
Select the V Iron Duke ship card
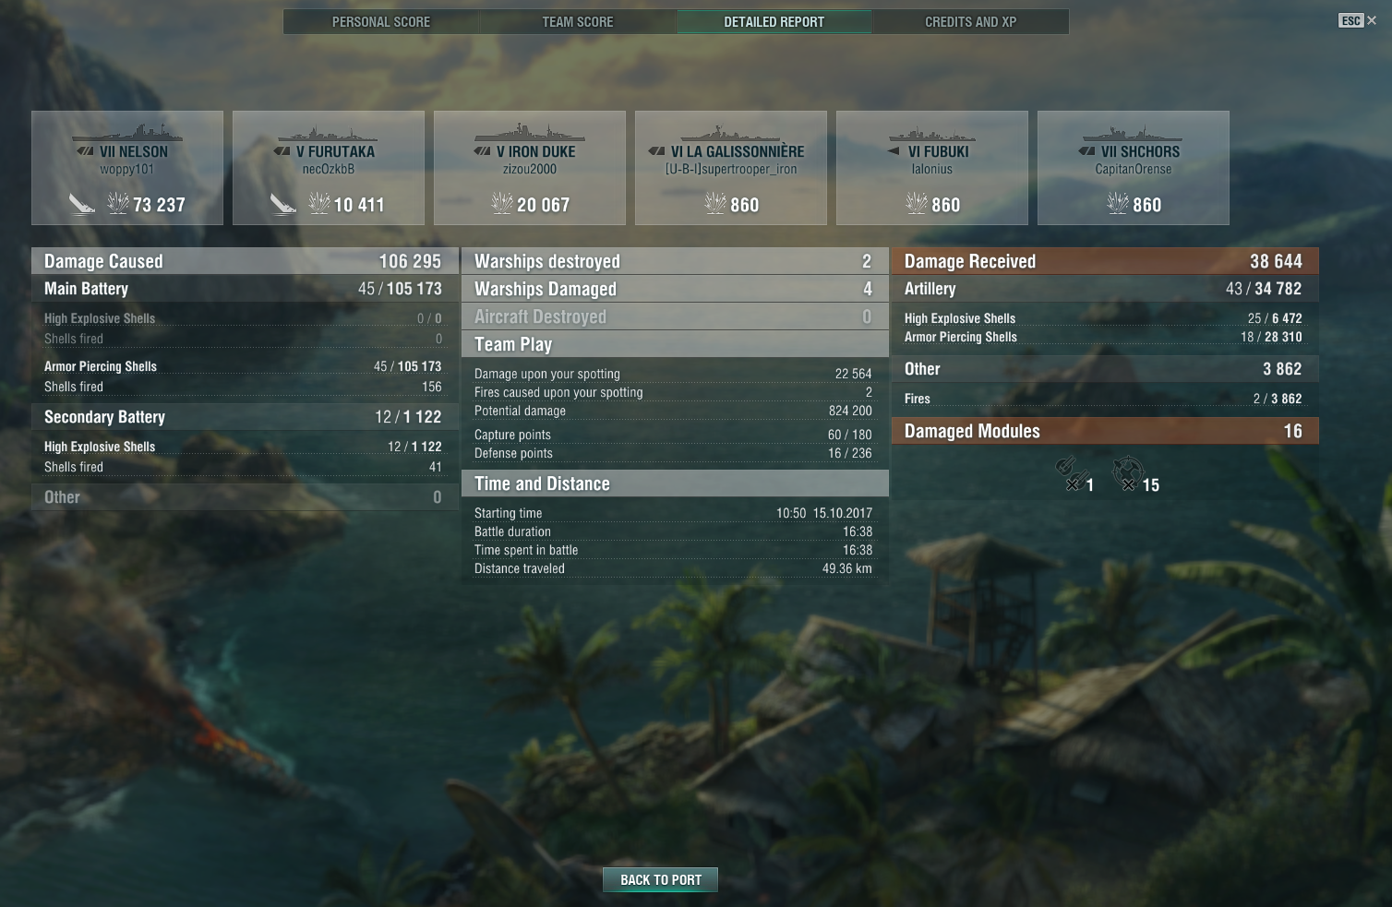click(530, 168)
